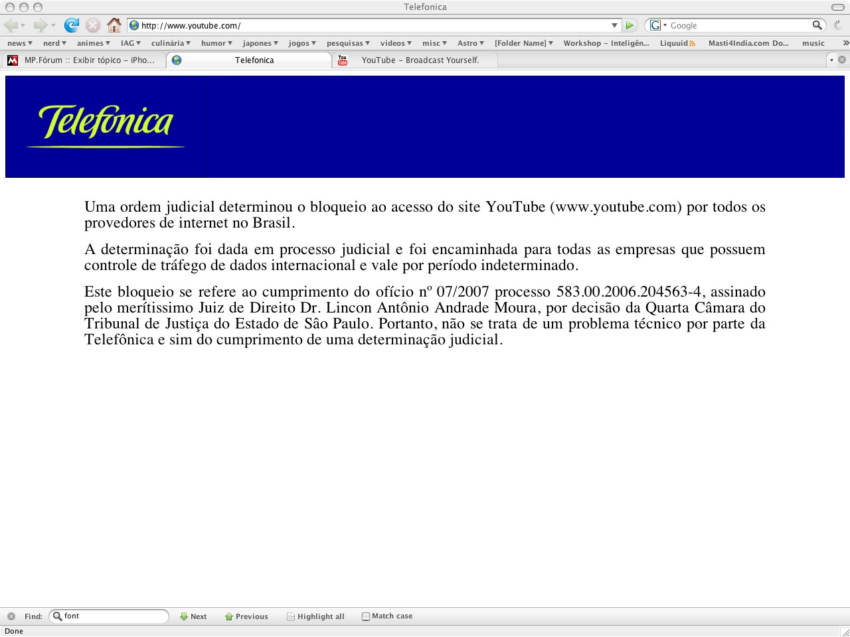Click the Liquuid RSS feed icon
850x637 pixels.
coord(693,44)
